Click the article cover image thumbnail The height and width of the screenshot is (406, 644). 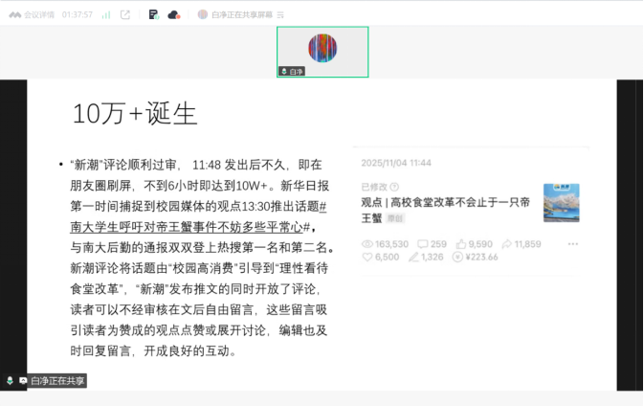pyautogui.click(x=561, y=203)
